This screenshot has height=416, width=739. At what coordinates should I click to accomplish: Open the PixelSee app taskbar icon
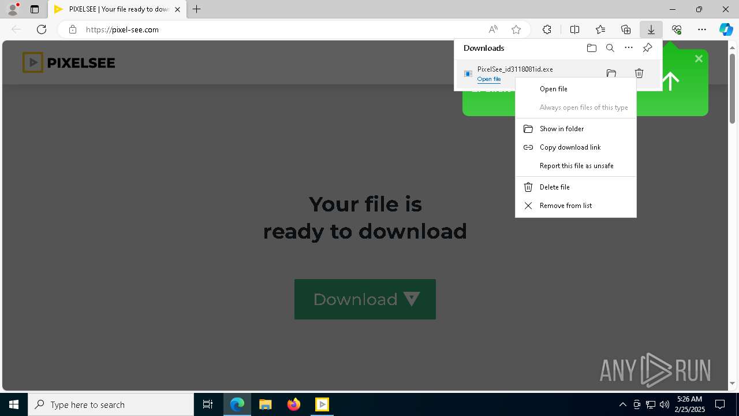click(x=322, y=404)
